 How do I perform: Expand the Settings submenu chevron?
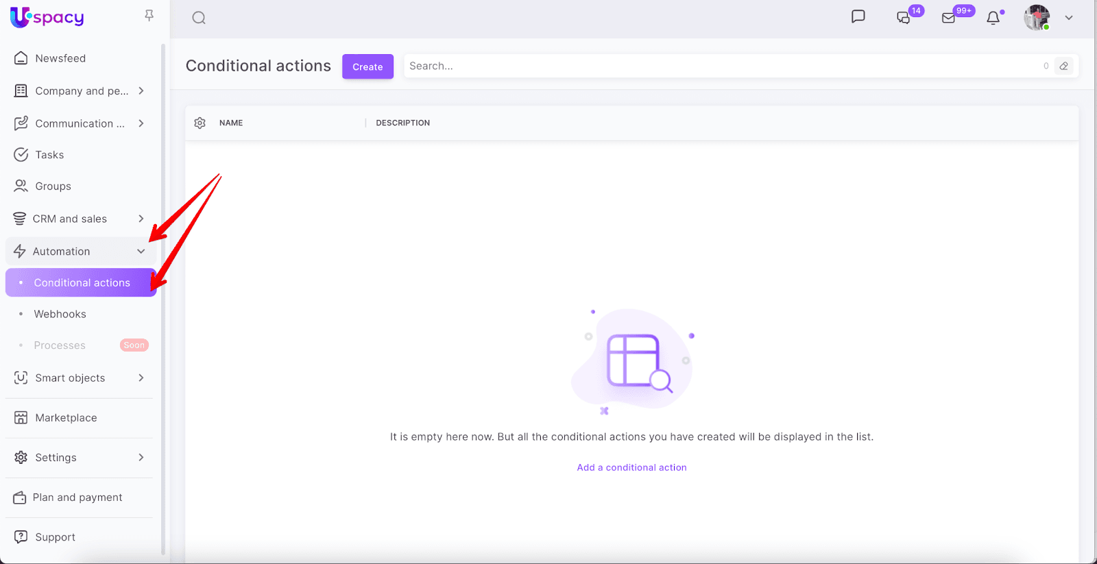click(141, 457)
